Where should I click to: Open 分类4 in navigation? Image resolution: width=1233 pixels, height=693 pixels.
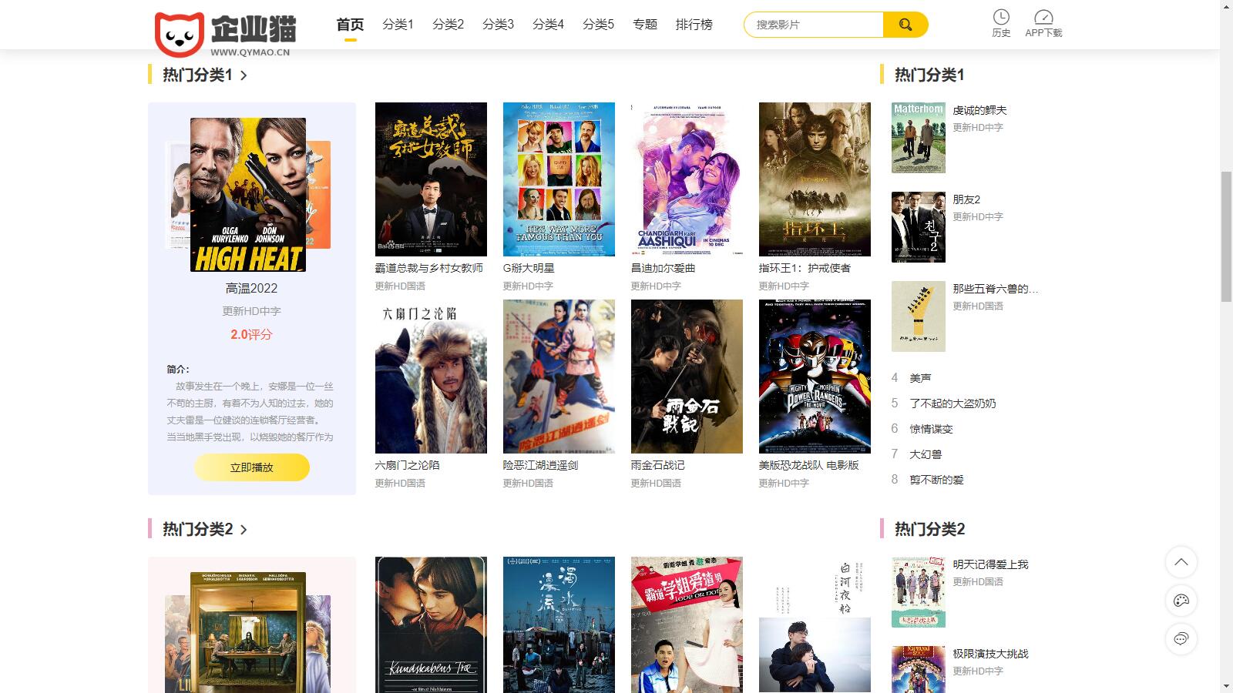click(548, 25)
